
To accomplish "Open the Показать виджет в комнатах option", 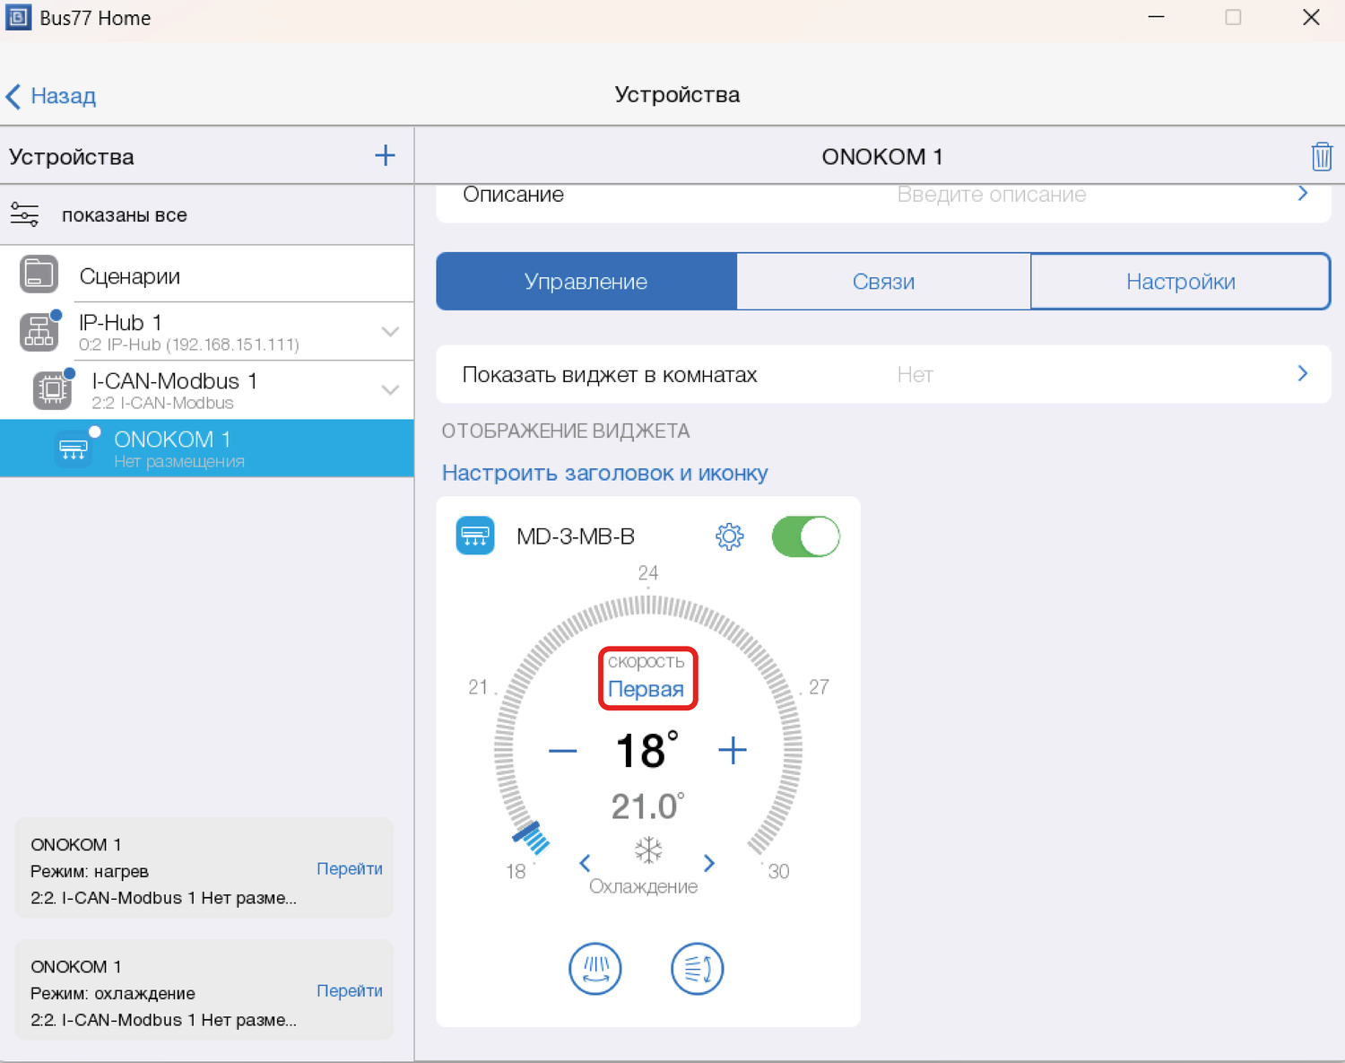I will pos(882,375).
